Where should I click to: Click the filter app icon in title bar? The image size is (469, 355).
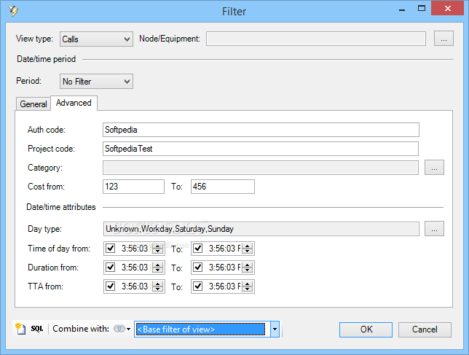pos(13,11)
